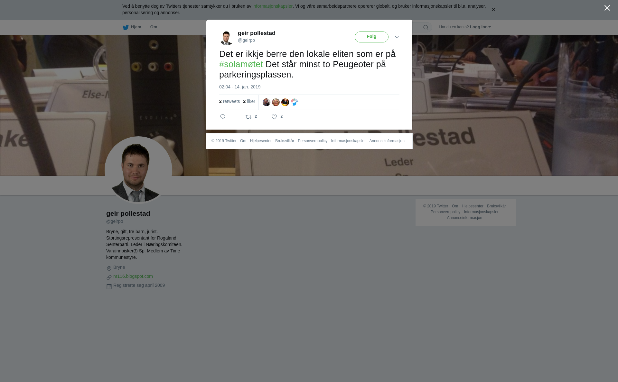Close the tweet overlay with large X
Viewport: 618px width, 382px height.
607,8
